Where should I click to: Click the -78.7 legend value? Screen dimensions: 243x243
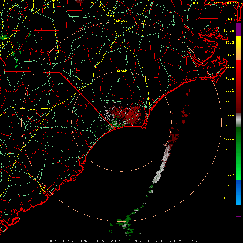pos(229,174)
